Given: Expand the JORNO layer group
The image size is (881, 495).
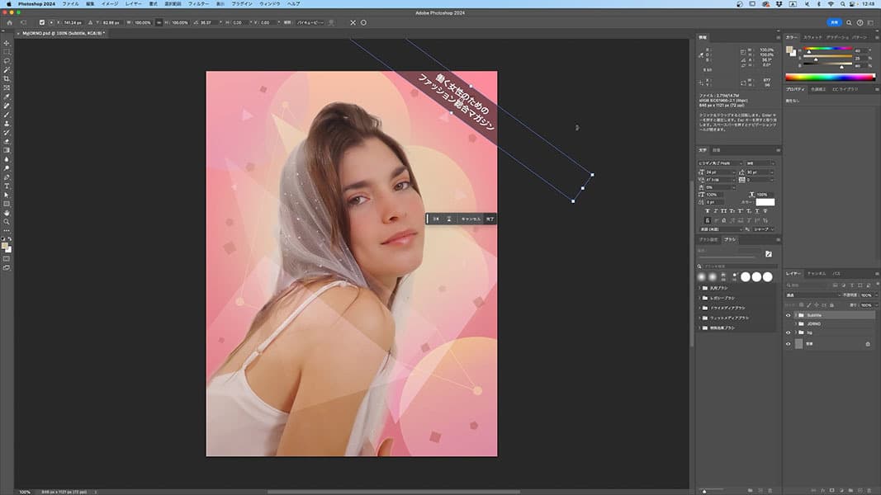Looking at the screenshot, I should (x=796, y=324).
